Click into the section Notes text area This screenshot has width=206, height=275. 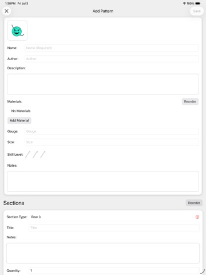pyautogui.click(x=103, y=253)
